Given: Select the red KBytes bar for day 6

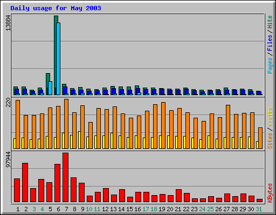Looking at the screenshot, I should click(x=57, y=183).
